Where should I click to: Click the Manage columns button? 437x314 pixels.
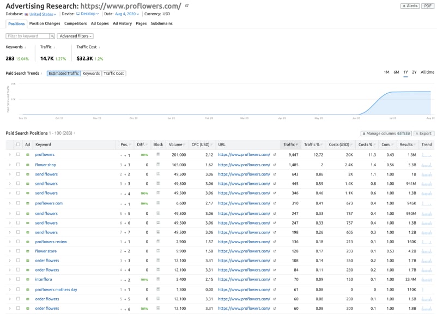(386, 134)
